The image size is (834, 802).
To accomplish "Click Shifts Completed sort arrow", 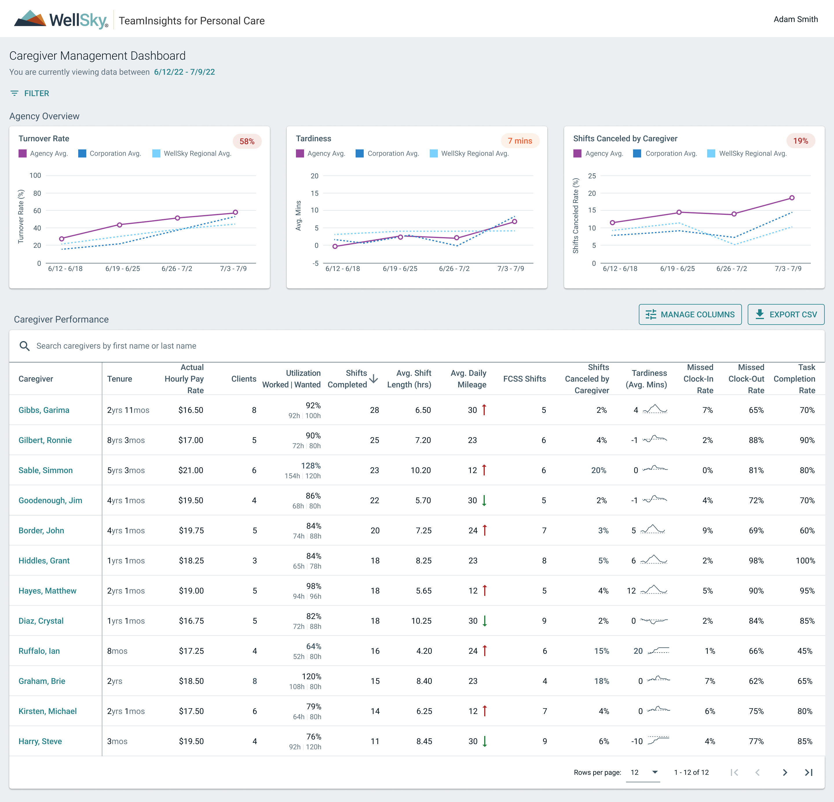I will click(374, 379).
